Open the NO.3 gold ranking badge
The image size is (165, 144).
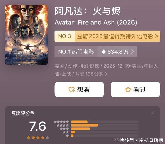click(x=65, y=36)
